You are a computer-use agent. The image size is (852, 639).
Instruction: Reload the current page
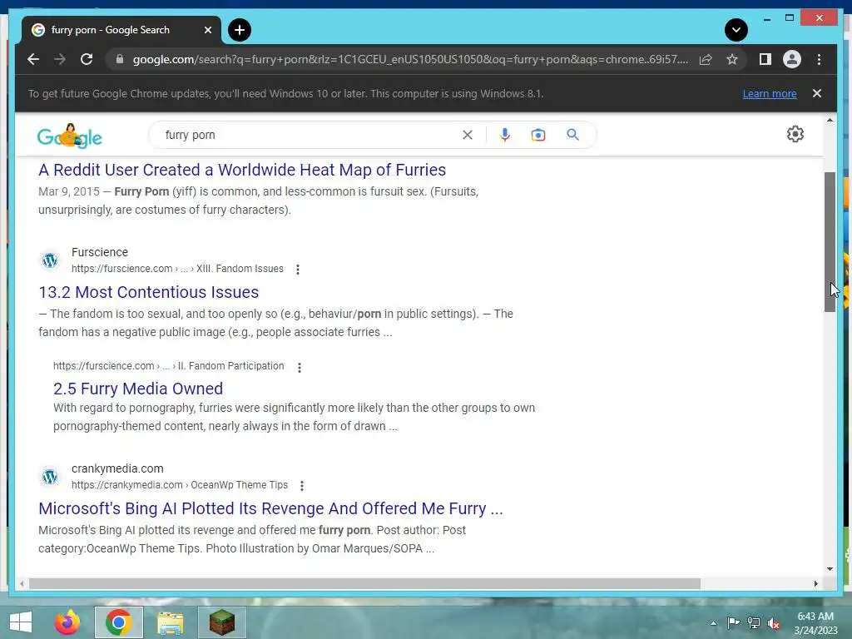point(87,59)
